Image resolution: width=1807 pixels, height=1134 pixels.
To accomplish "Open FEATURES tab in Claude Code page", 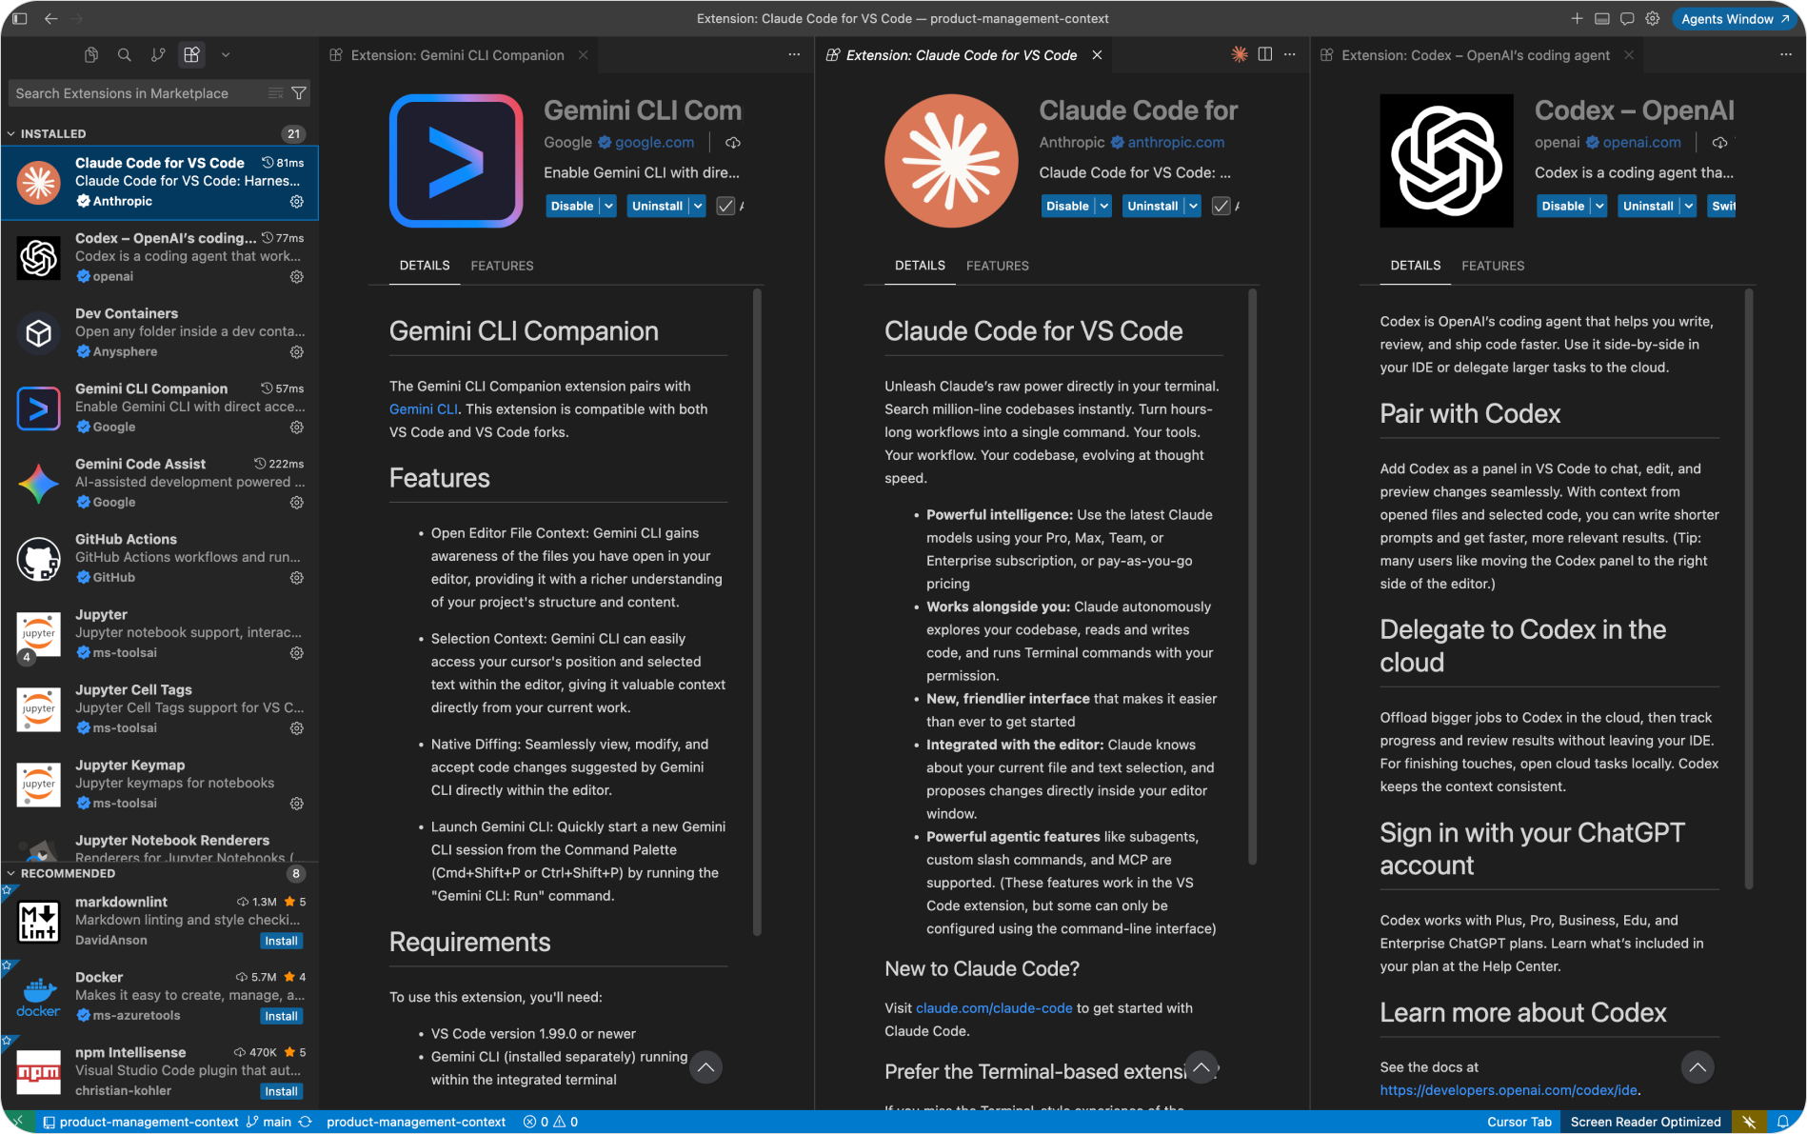I will pos(997,266).
